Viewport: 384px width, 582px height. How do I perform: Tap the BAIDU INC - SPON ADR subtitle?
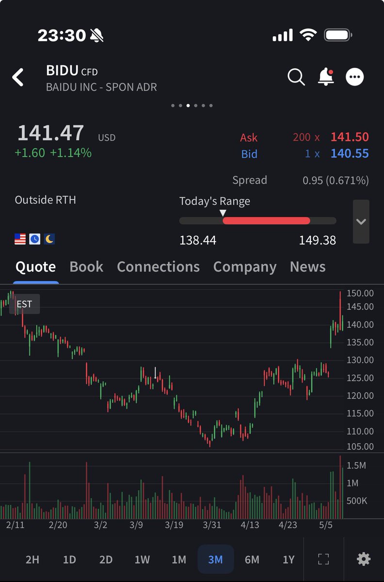[101, 87]
